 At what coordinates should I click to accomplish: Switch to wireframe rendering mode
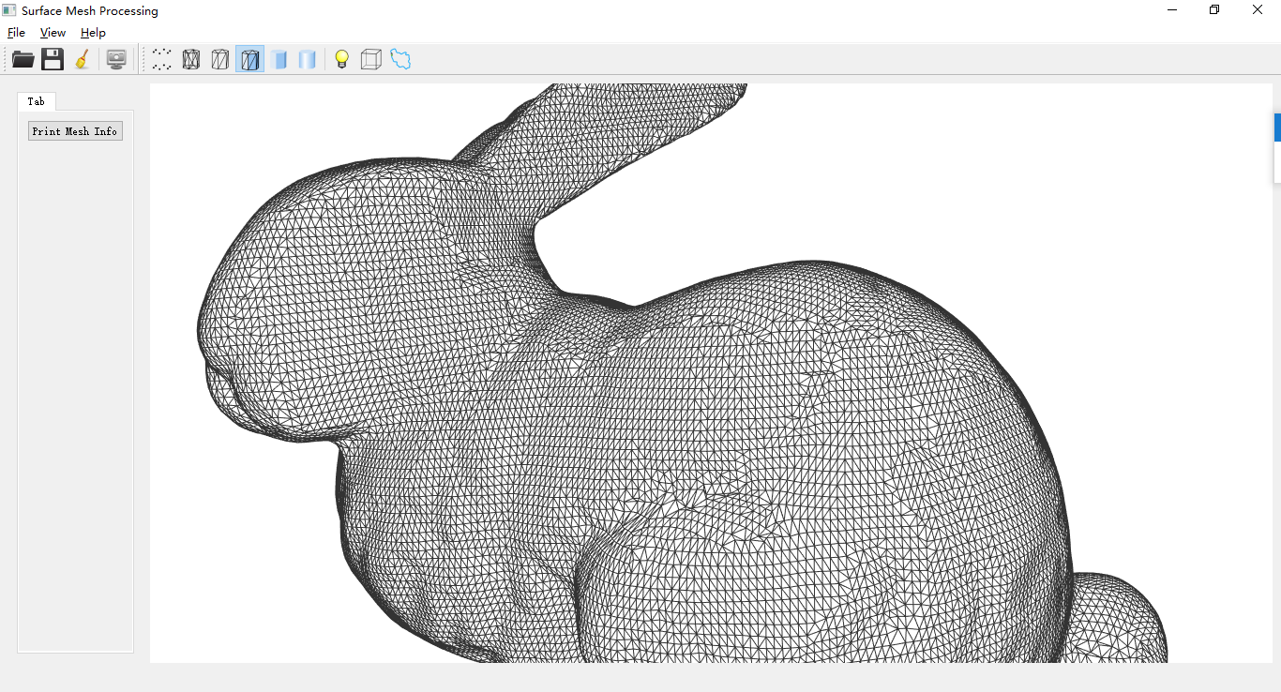coord(190,58)
